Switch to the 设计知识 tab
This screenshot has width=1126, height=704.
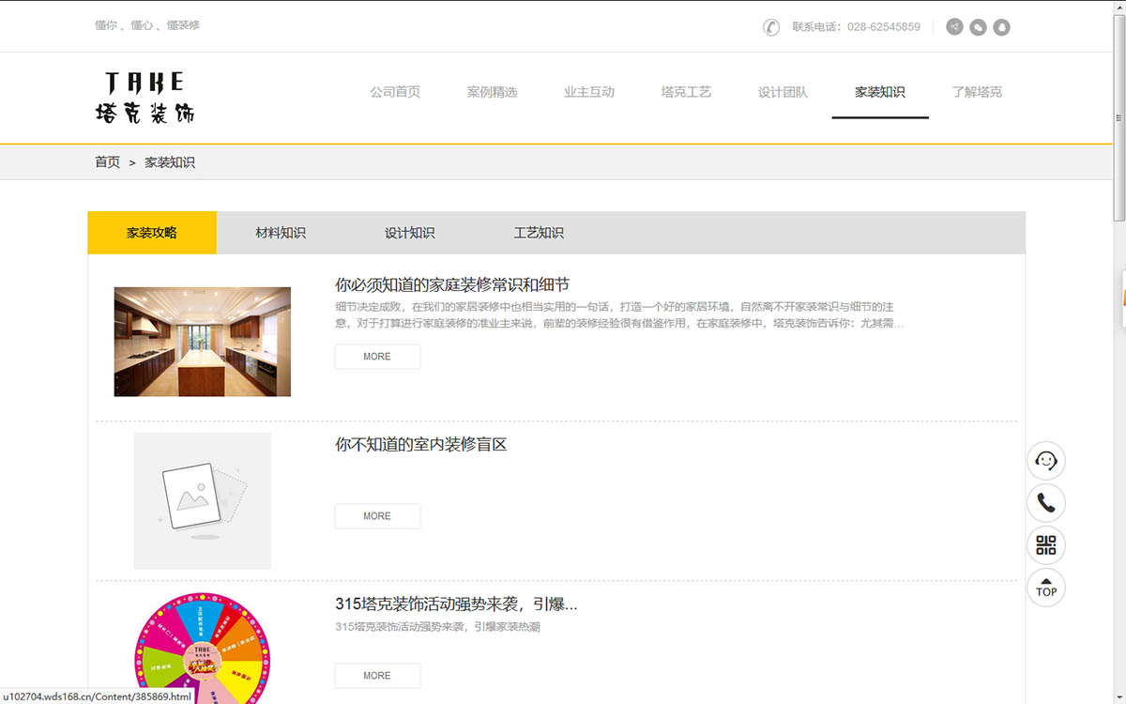[x=409, y=233]
